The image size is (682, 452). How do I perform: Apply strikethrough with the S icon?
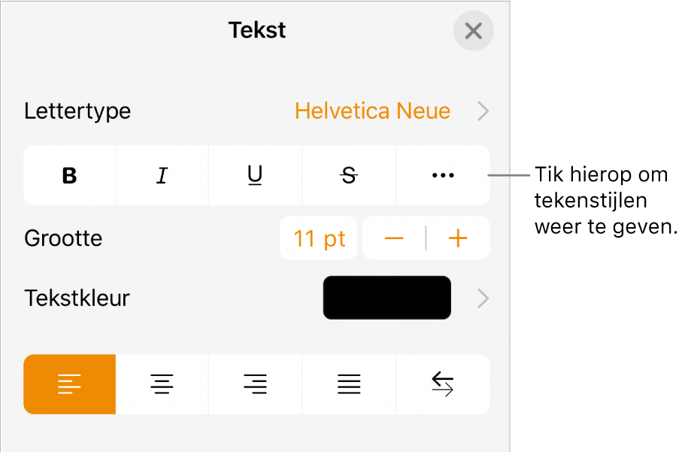[x=348, y=175]
